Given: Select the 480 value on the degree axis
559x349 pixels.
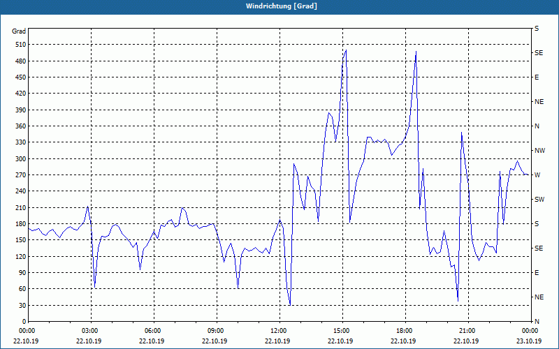Looking at the screenshot, I should coord(21,61).
